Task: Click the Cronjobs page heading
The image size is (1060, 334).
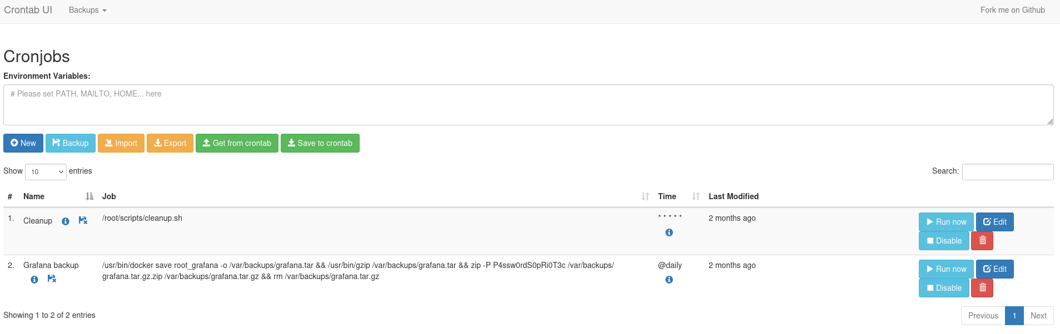Action: [x=37, y=57]
